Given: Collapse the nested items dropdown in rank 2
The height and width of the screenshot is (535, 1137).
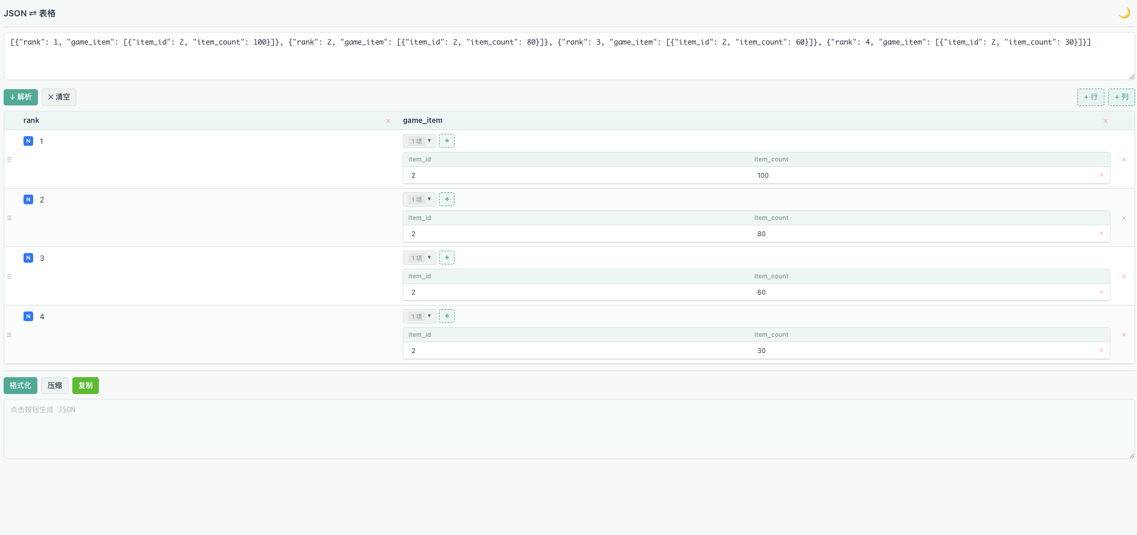Looking at the screenshot, I should (420, 199).
